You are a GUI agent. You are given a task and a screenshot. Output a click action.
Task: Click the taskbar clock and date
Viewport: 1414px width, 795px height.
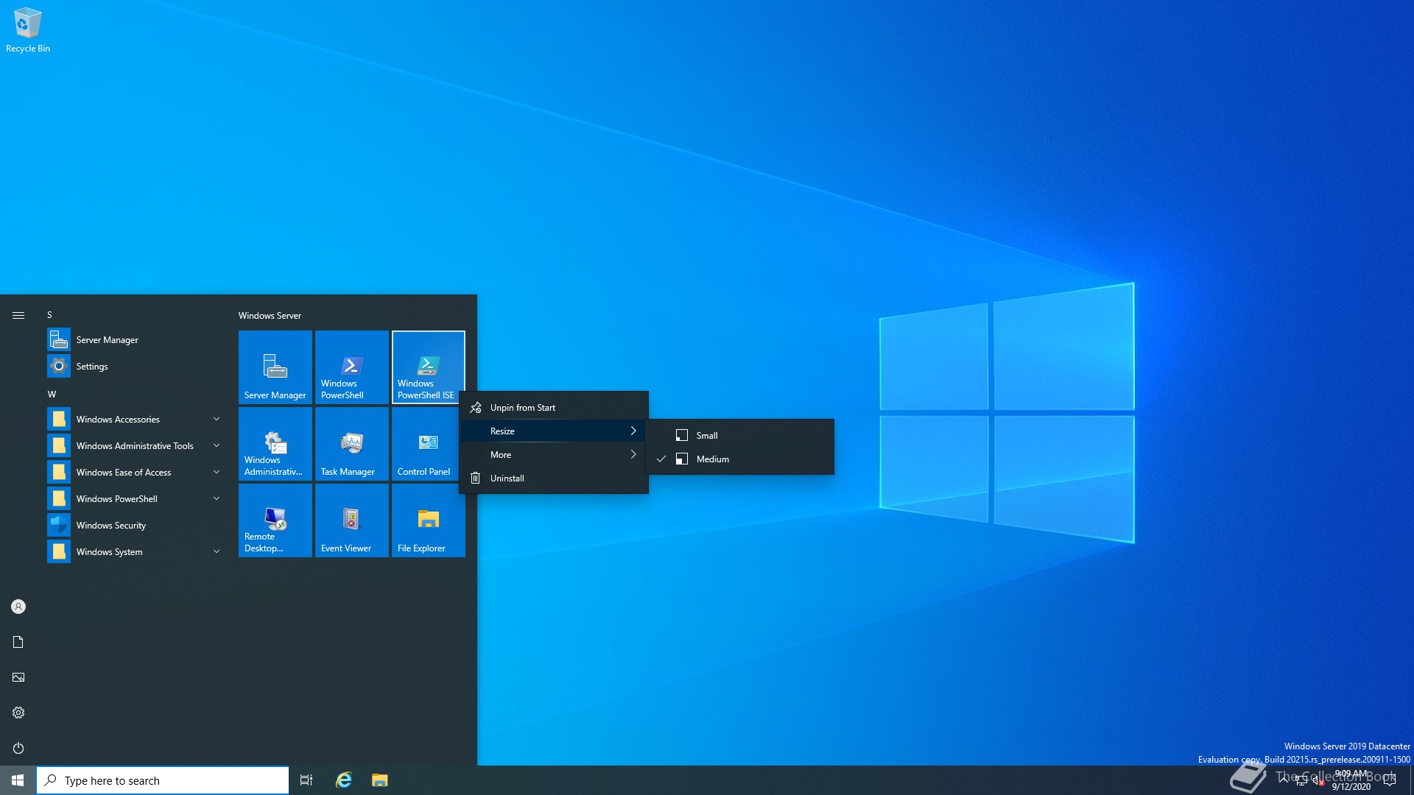(1351, 780)
